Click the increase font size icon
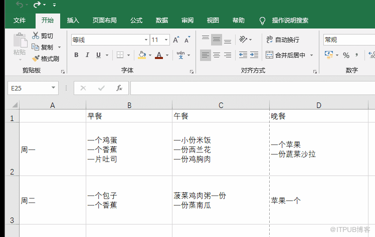Viewport: 375px width, 237px height. click(176, 40)
